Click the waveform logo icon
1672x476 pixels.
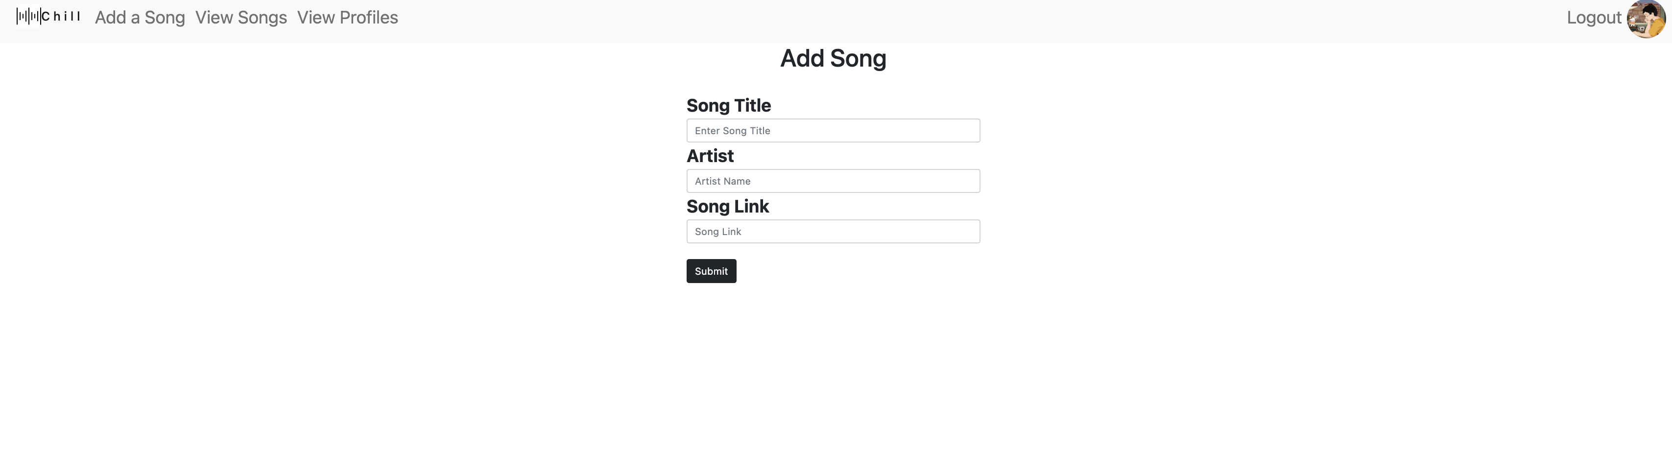[28, 16]
